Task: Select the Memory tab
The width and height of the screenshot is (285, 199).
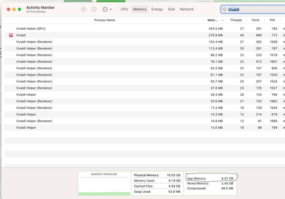Action: [139, 9]
